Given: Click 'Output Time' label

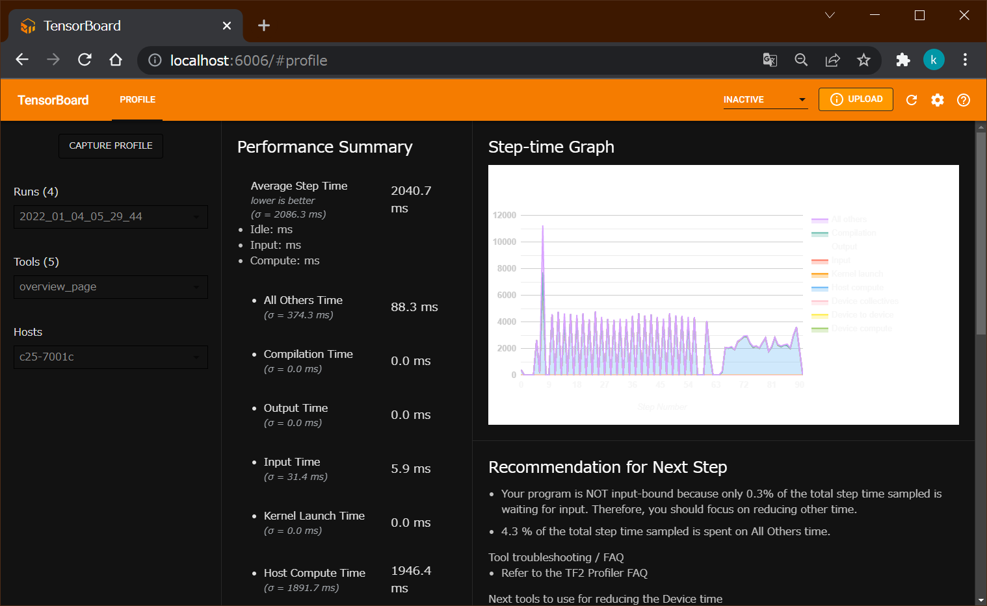Looking at the screenshot, I should click(296, 408).
